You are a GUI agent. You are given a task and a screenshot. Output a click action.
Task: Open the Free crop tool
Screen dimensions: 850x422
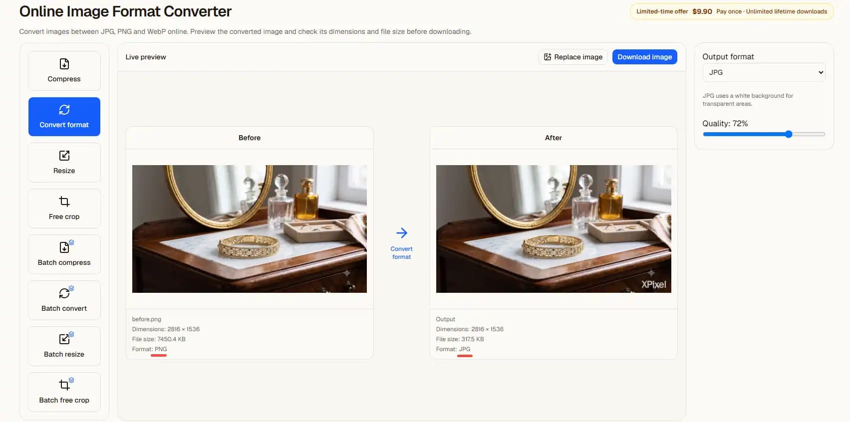[x=64, y=209]
